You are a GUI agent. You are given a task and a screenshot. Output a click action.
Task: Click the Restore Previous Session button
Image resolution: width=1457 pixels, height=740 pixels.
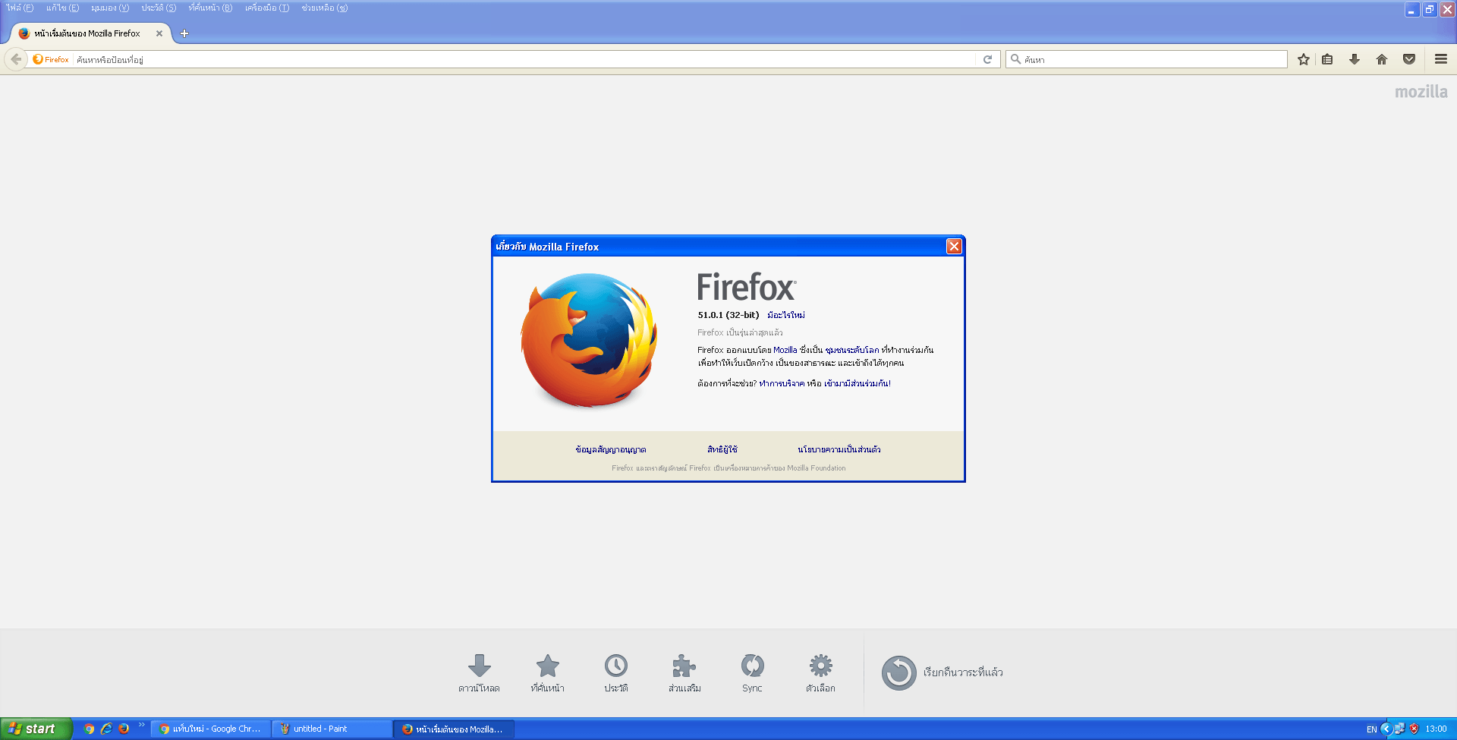(942, 672)
